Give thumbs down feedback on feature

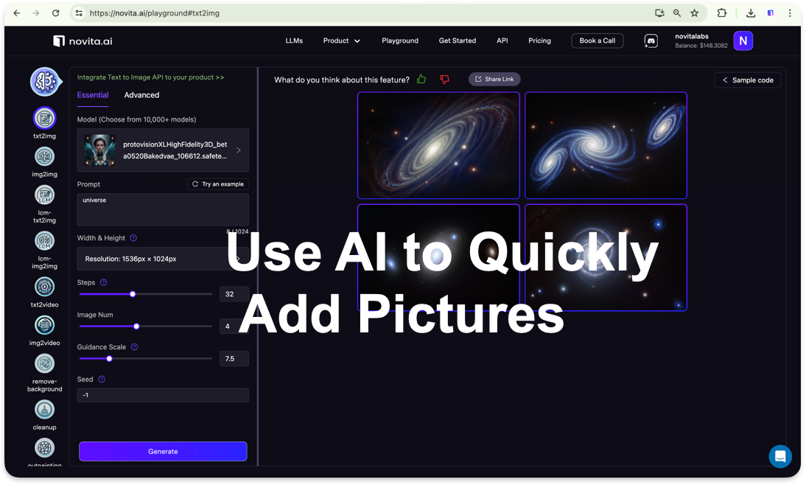pyautogui.click(x=445, y=79)
